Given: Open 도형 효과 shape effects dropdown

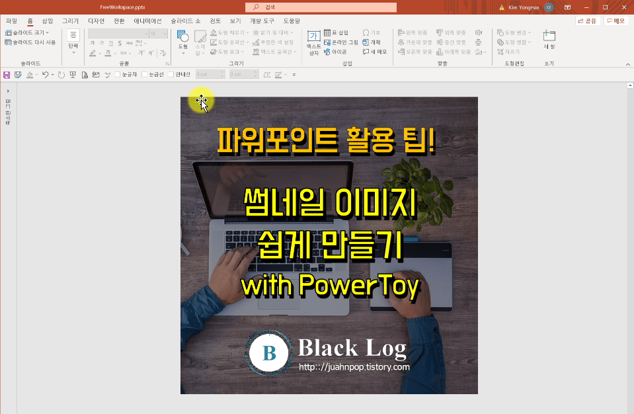Looking at the screenshot, I should [x=227, y=52].
